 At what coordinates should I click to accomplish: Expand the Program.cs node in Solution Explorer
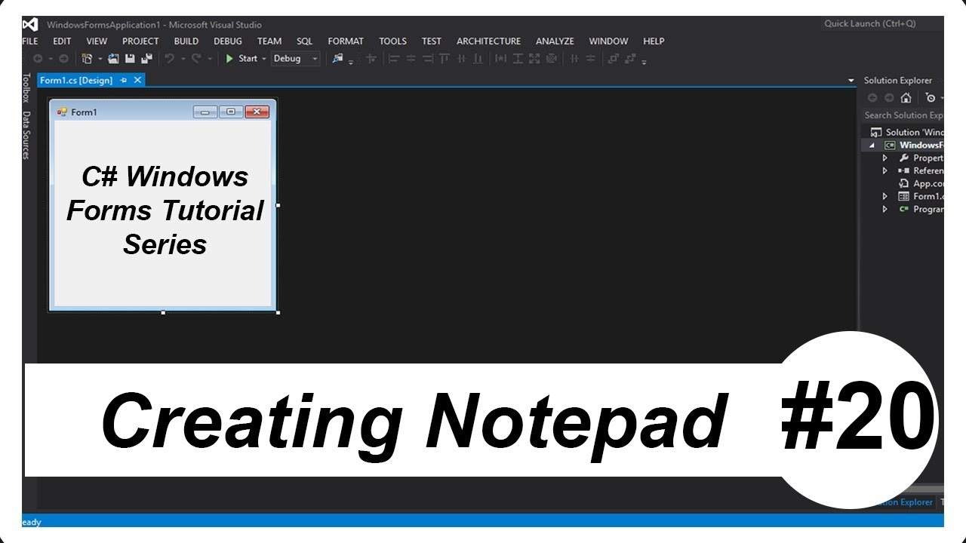point(885,209)
